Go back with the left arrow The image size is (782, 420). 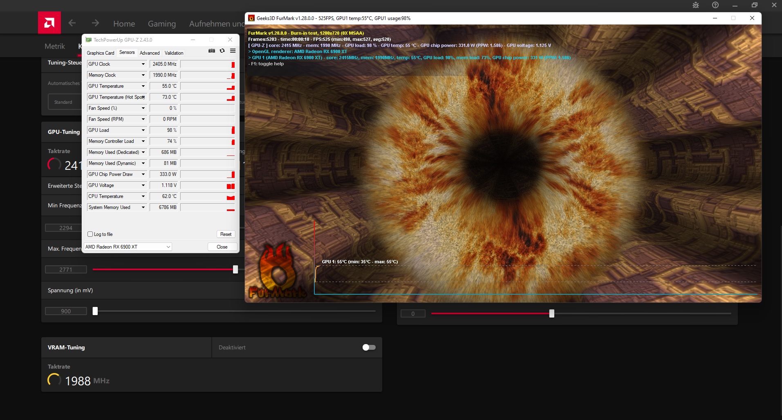point(72,23)
